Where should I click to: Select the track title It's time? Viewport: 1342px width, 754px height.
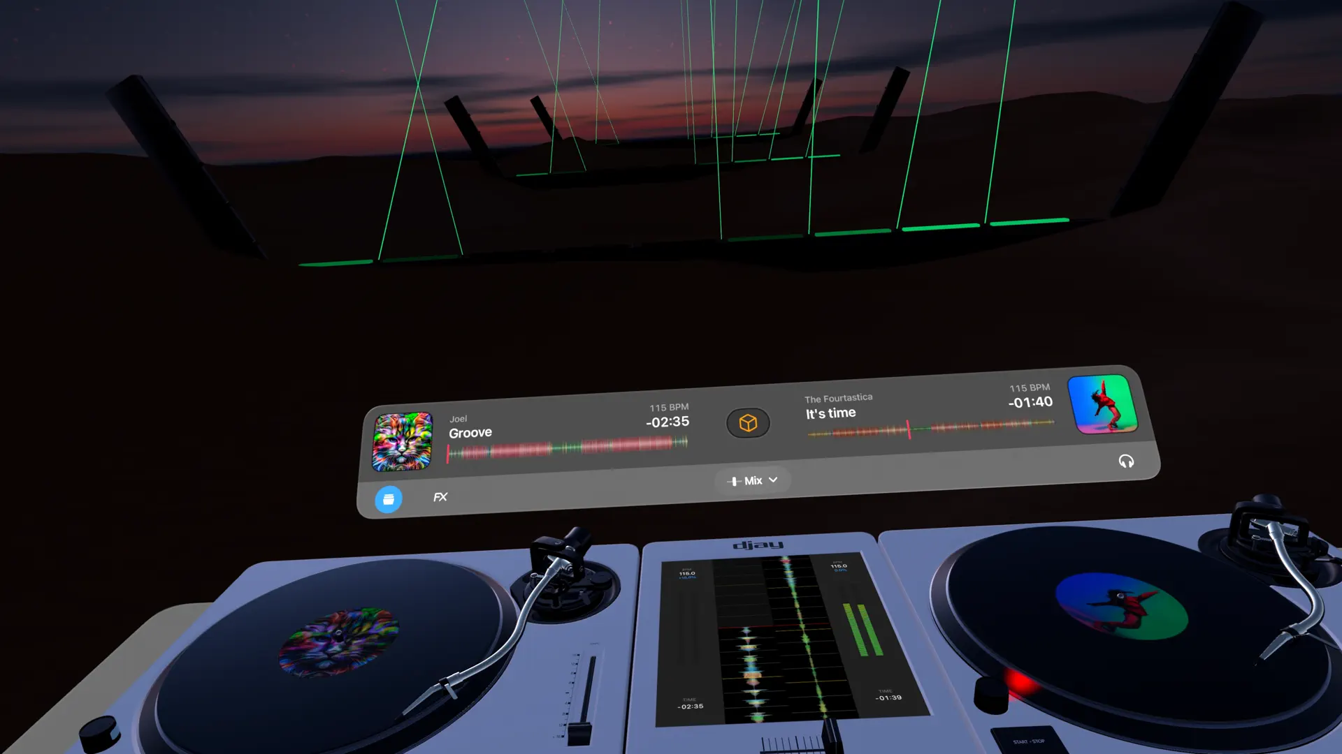click(830, 412)
